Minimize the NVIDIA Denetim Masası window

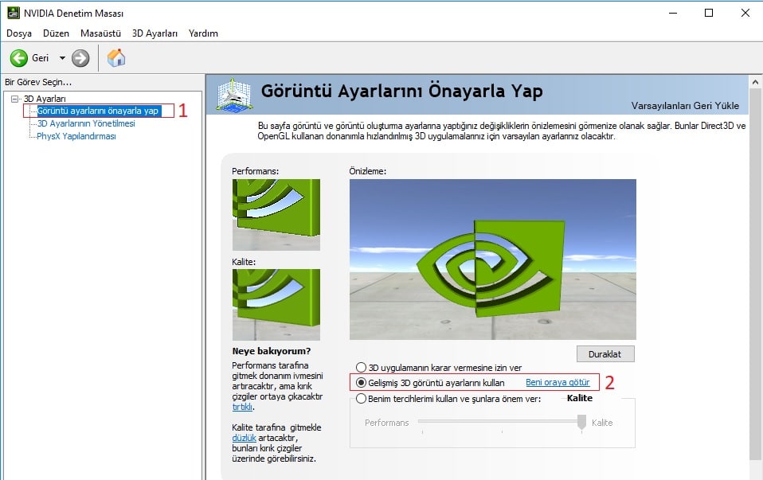[673, 13]
